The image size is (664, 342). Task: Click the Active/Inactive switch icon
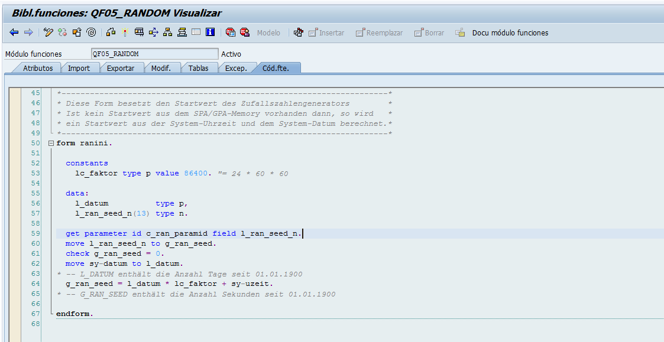[x=63, y=32]
